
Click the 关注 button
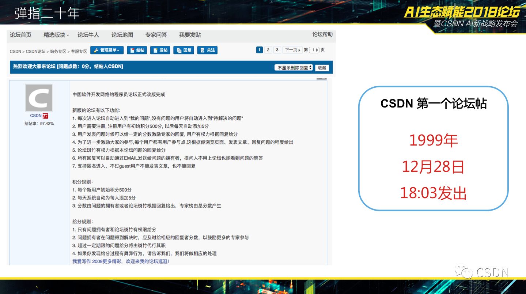tap(207, 50)
